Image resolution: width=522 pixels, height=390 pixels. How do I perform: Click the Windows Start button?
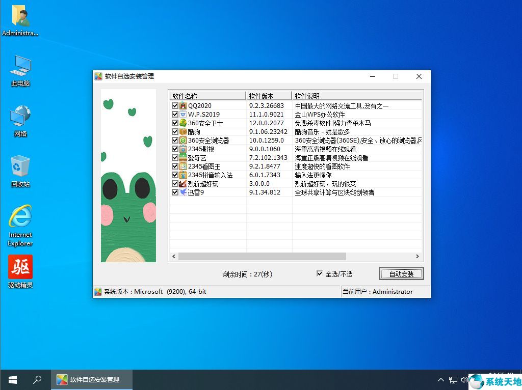[x=12, y=380]
